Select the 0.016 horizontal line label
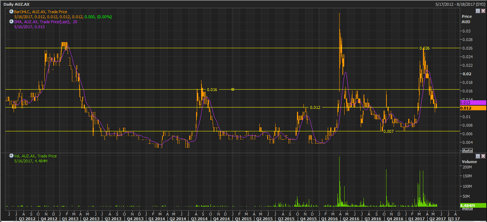Screen dimensions: 487x222 212,90
